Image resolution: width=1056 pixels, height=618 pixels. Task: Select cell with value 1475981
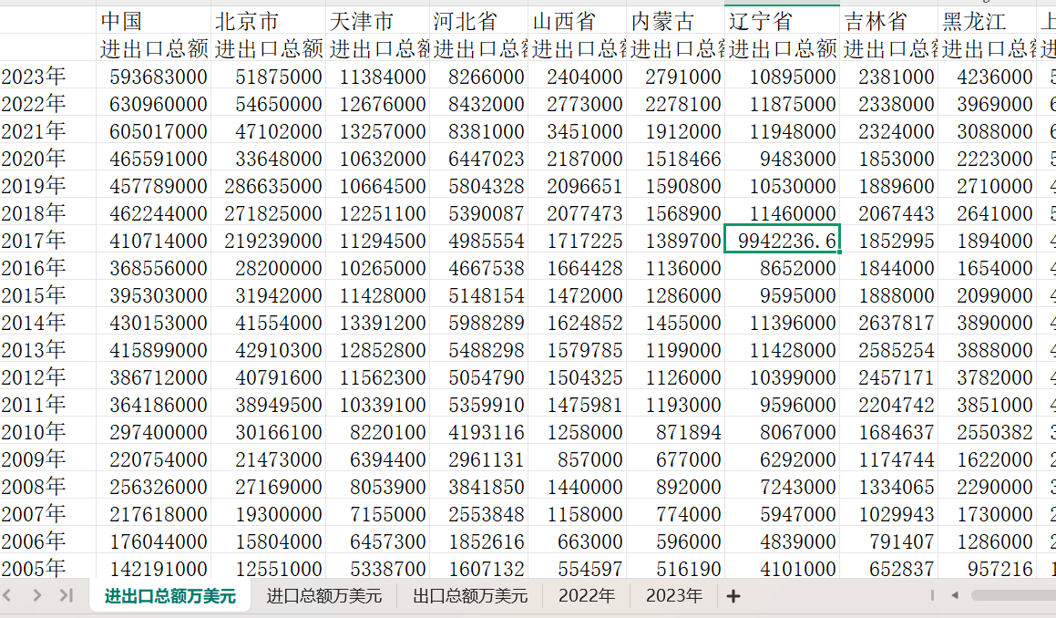[577, 405]
